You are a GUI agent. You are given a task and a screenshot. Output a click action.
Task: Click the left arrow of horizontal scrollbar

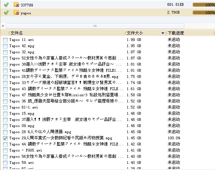tap(3, 26)
